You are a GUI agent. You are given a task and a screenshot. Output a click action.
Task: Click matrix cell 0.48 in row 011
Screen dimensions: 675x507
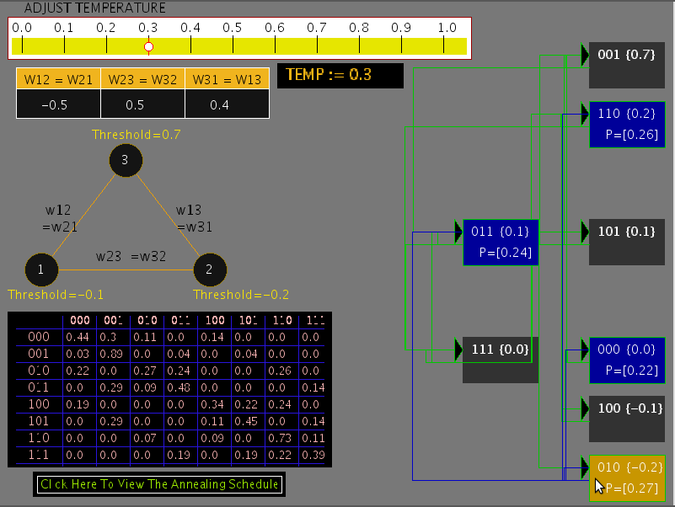[x=179, y=387]
